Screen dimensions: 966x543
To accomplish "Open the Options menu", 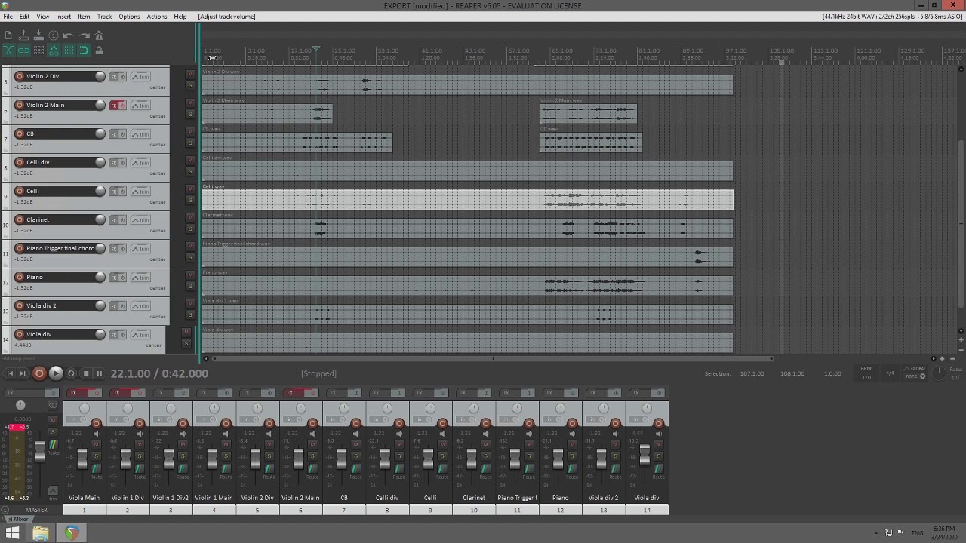I will (x=129, y=17).
